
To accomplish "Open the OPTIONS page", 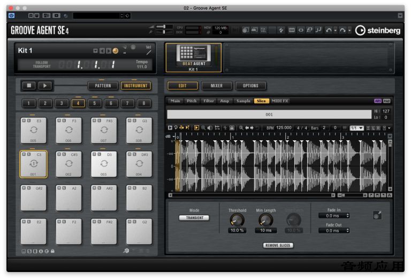I will pos(250,86).
